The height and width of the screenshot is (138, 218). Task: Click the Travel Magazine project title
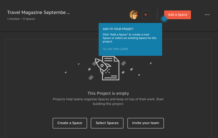pos(38,12)
